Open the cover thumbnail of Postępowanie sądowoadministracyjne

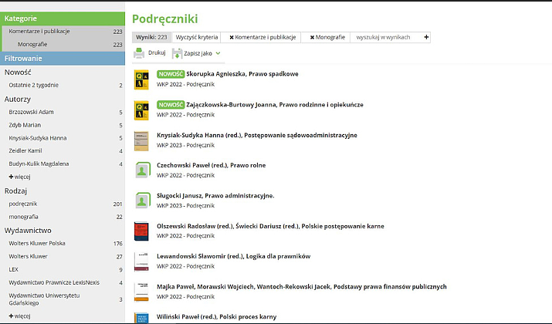pyautogui.click(x=141, y=139)
